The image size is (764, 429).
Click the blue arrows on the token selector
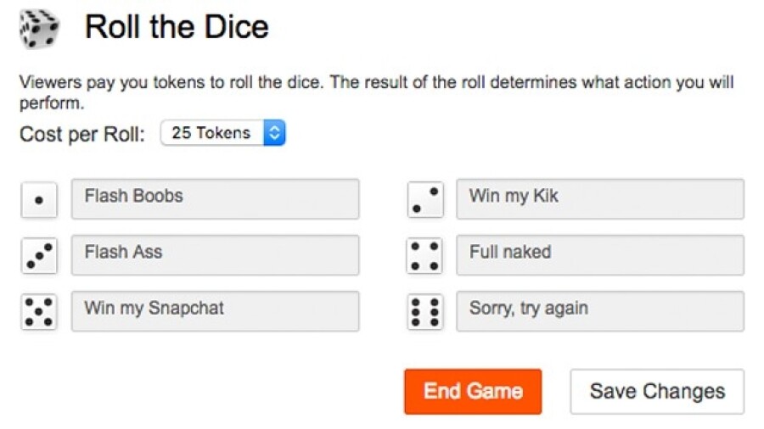click(x=274, y=133)
